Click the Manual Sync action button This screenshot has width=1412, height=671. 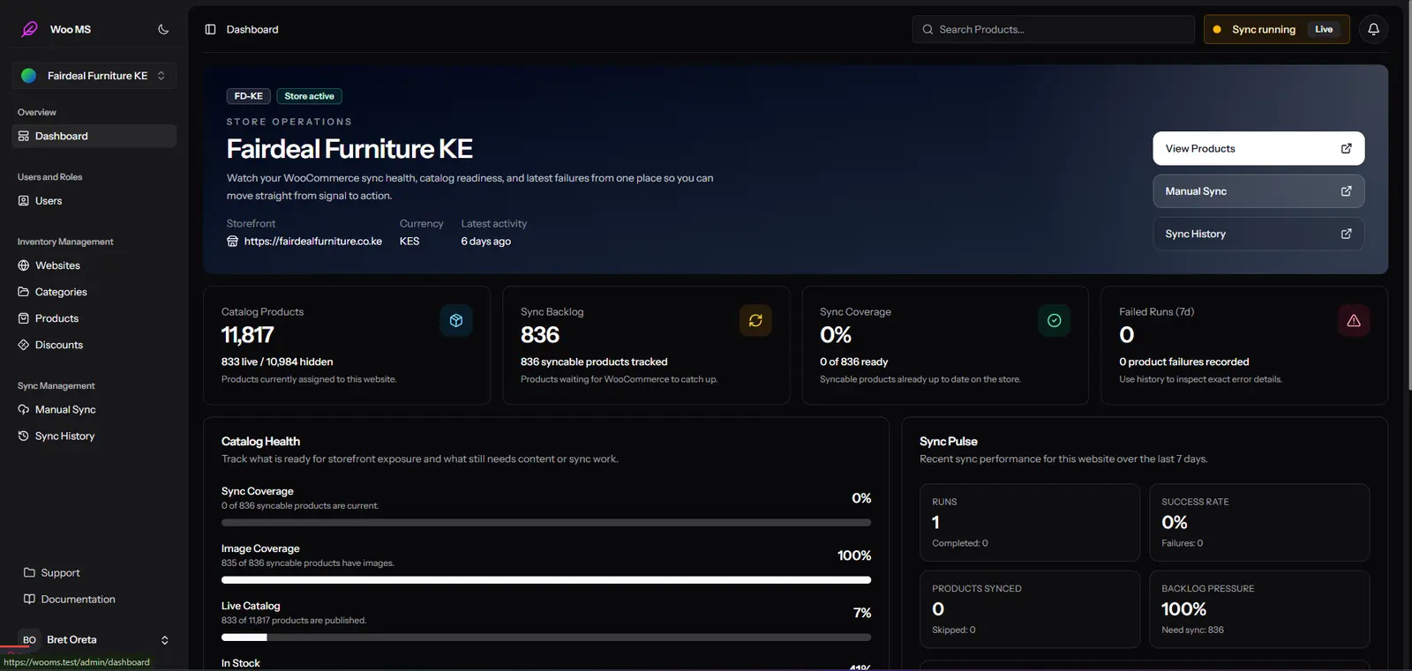click(x=1258, y=191)
